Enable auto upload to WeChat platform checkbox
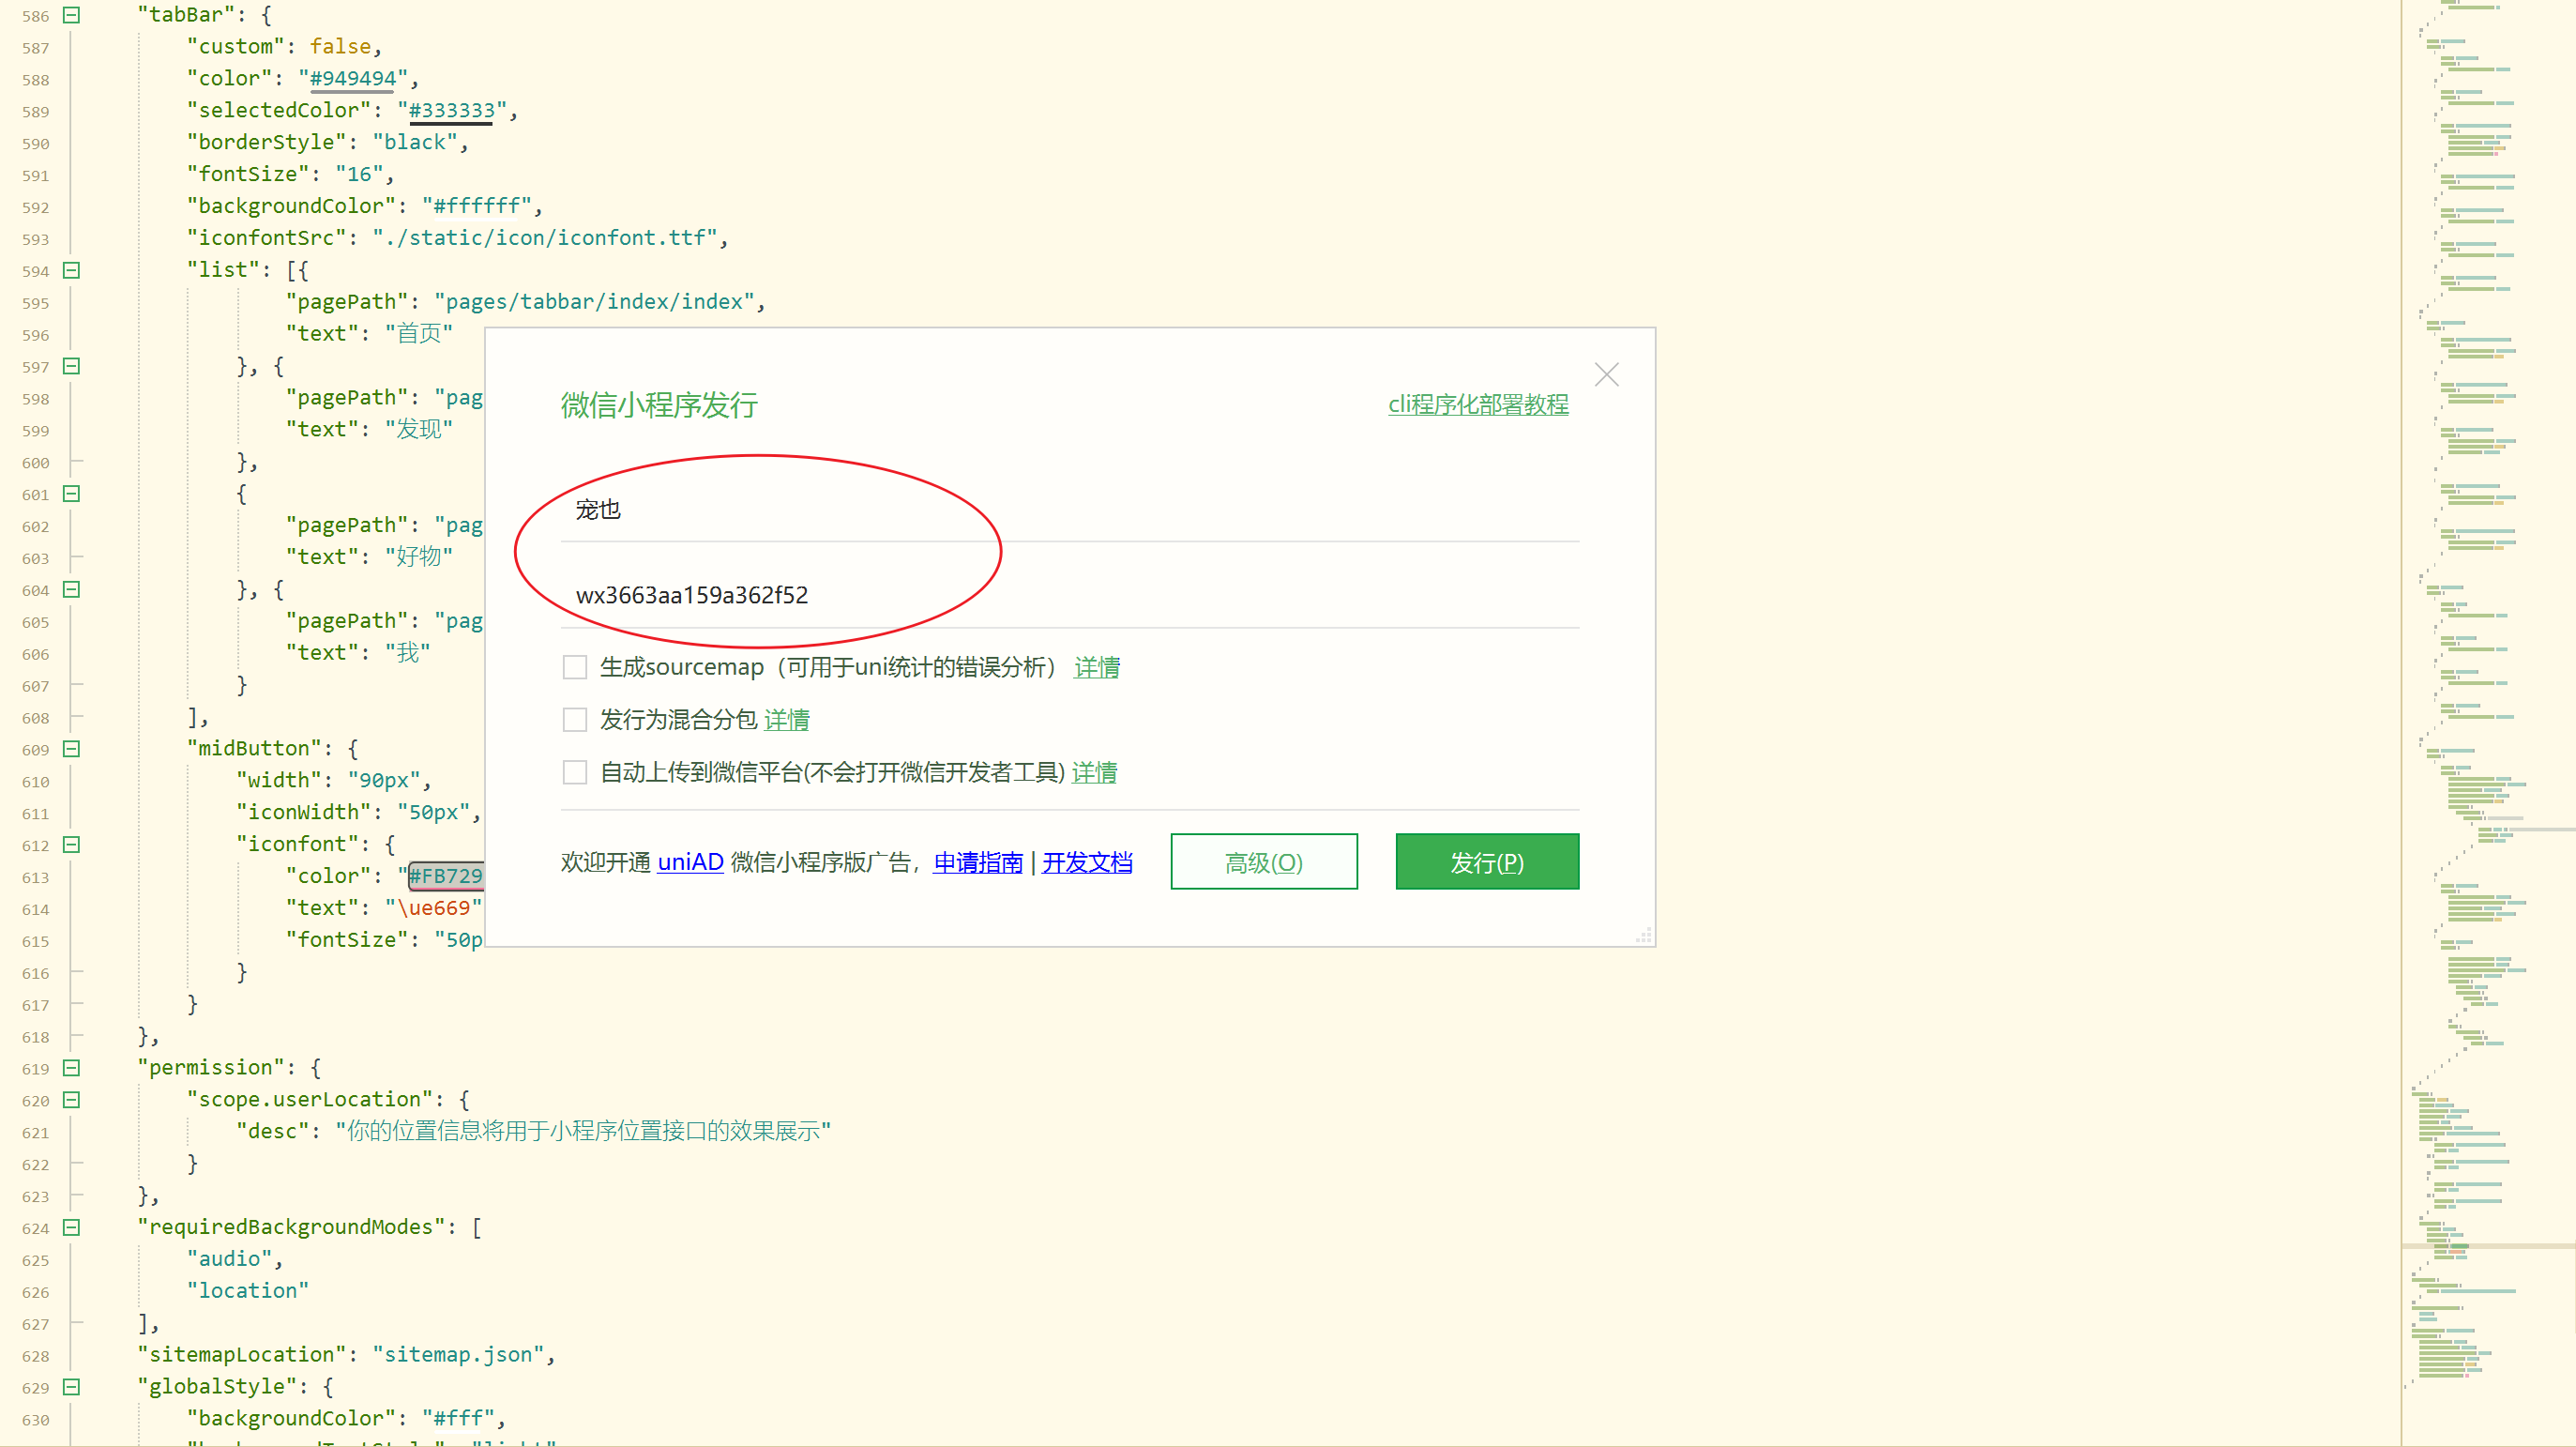Viewport: 2576px width, 1447px height. click(575, 772)
